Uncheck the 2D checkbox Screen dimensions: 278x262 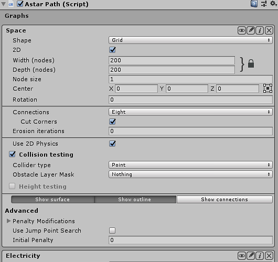pyautogui.click(x=112, y=50)
